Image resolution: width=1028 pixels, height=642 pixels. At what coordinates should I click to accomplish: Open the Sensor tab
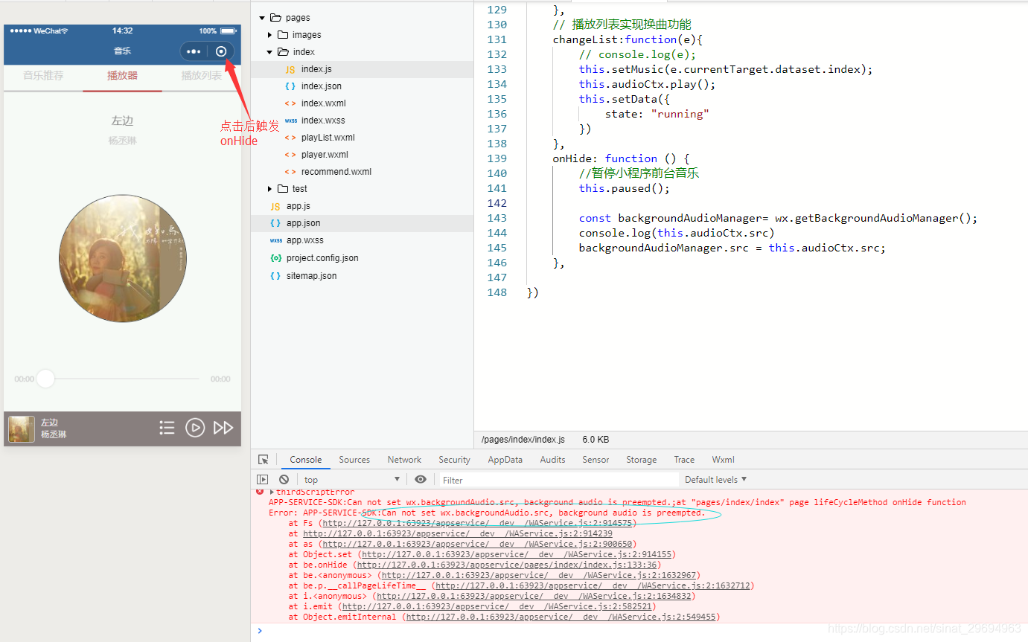coord(596,460)
